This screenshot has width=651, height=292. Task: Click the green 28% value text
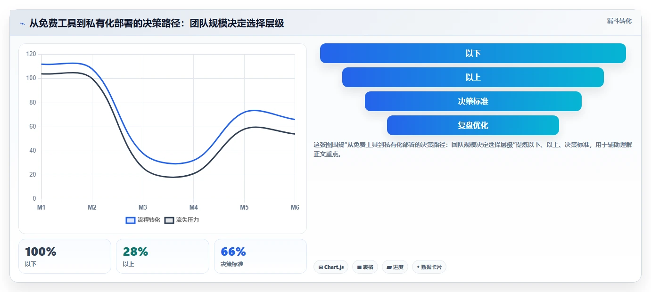135,251
